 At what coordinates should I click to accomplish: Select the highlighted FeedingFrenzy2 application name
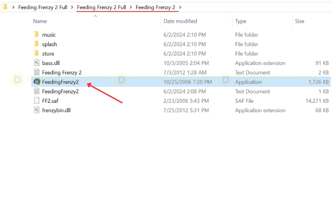click(x=60, y=82)
